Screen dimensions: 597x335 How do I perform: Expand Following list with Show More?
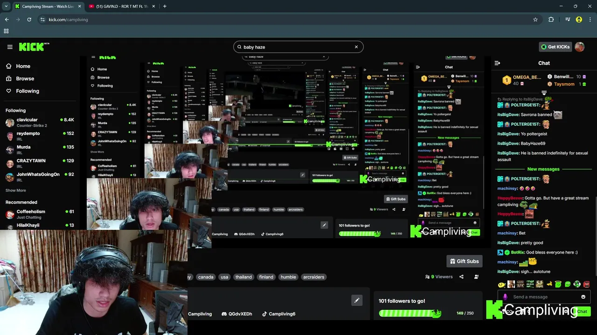pos(16,190)
